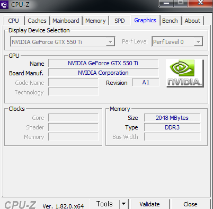Expand the display device selection dropdown
Screen dimensions: 213x209
[110, 42]
